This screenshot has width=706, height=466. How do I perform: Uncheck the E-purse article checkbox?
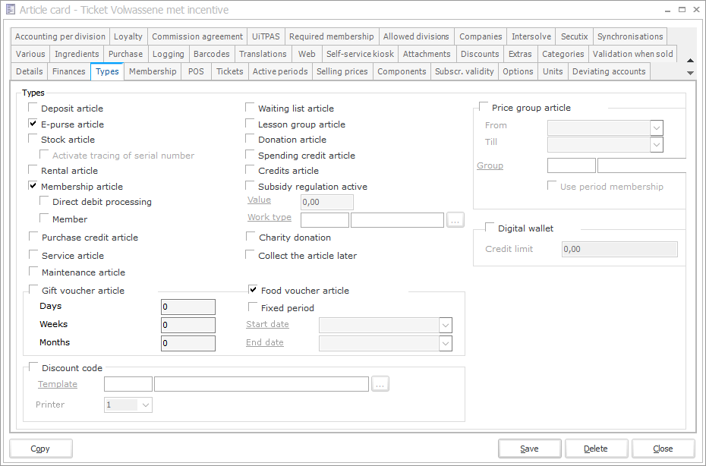33,124
